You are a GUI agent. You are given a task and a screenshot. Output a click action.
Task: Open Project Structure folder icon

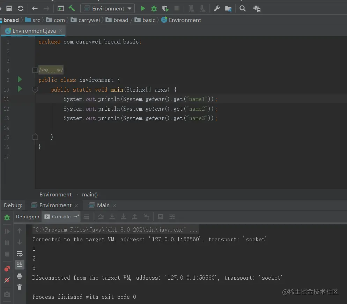point(228,9)
